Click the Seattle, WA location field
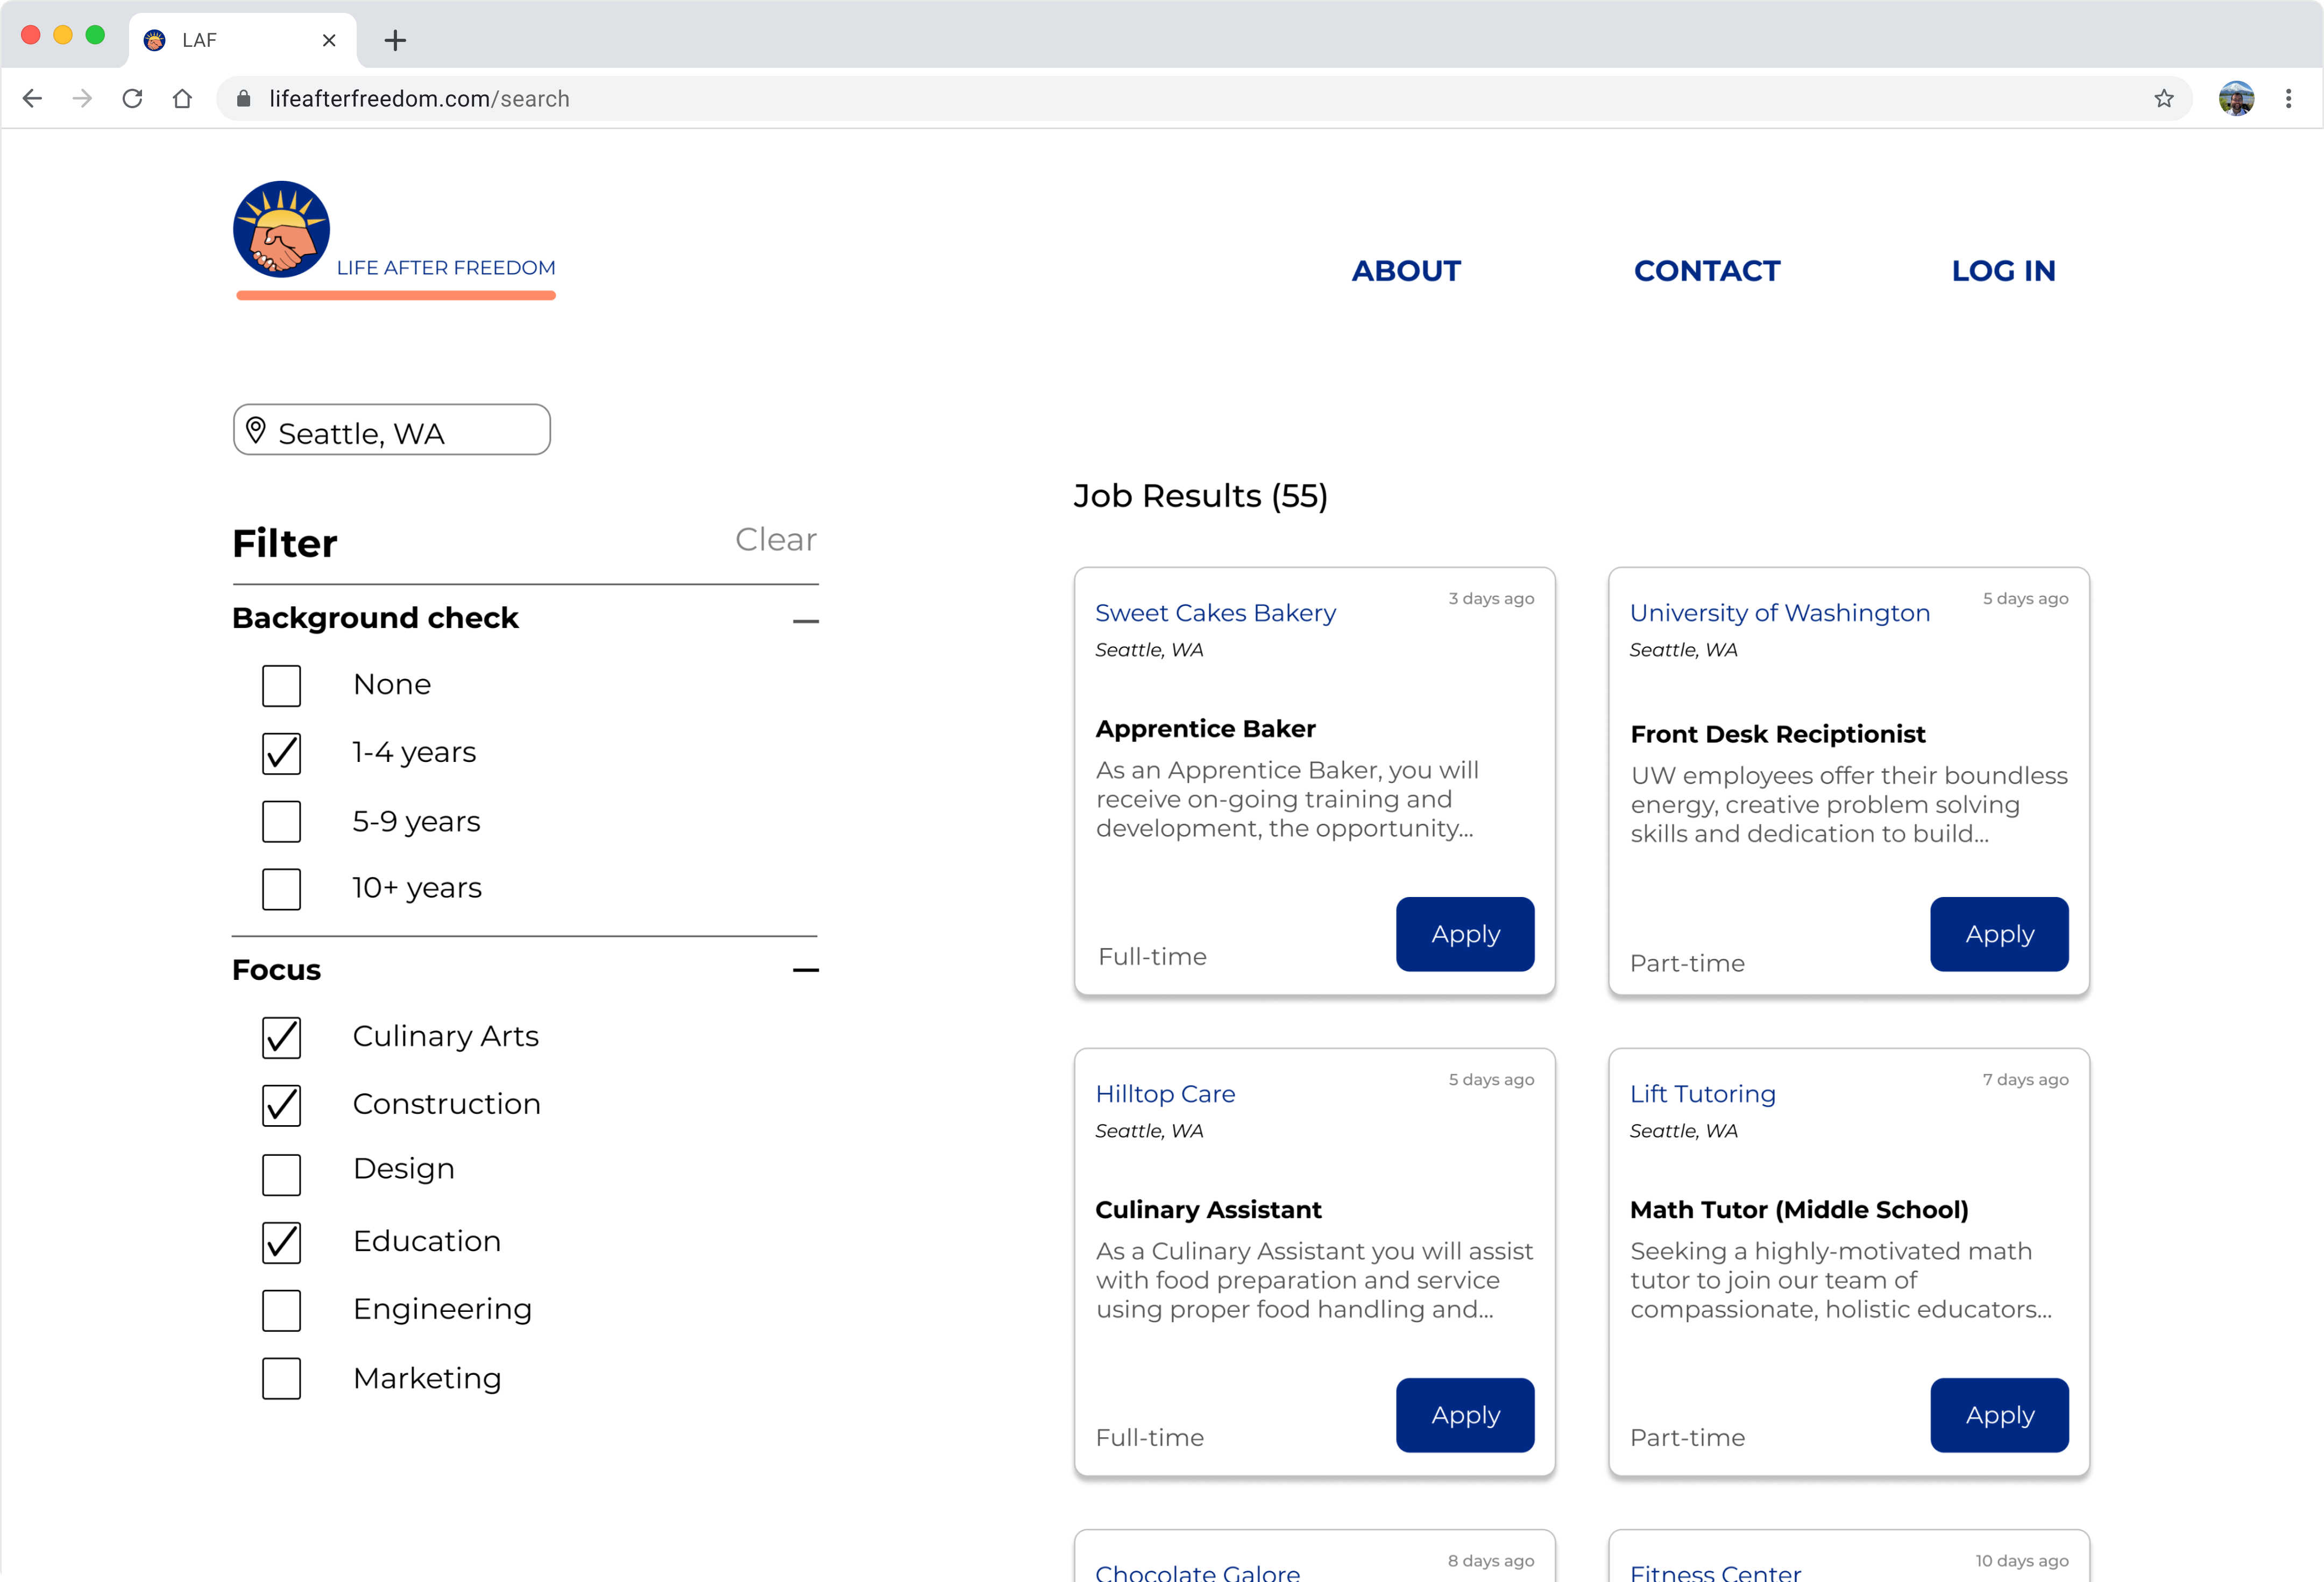Screen dimensions: 2324x1582 pos(391,431)
